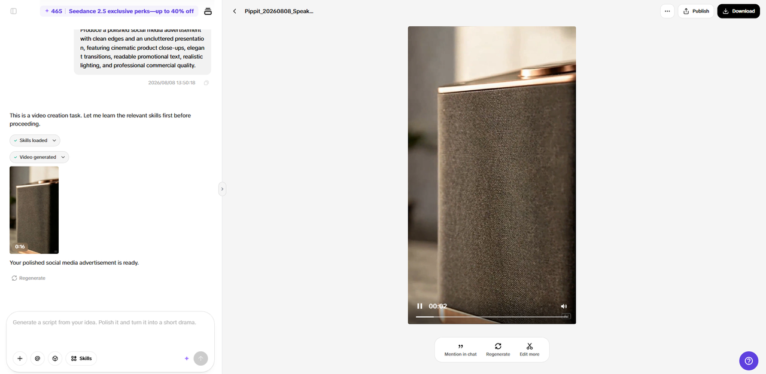Toggle the left sidebar panel icon

14,11
